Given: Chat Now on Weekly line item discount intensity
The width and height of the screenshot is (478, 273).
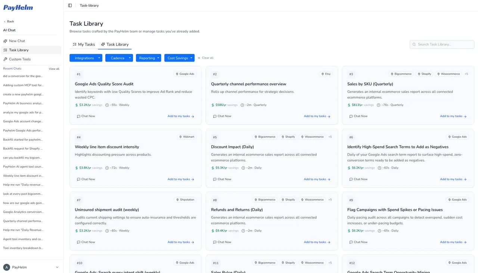Looking at the screenshot, I should tap(86, 179).
